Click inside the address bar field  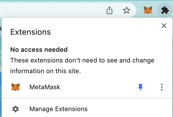(x=53, y=10)
